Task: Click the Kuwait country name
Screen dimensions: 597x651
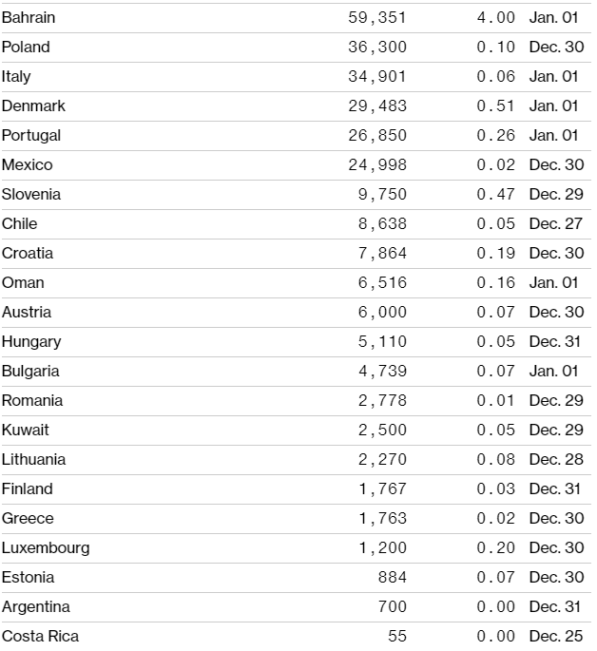Action: click(25, 430)
